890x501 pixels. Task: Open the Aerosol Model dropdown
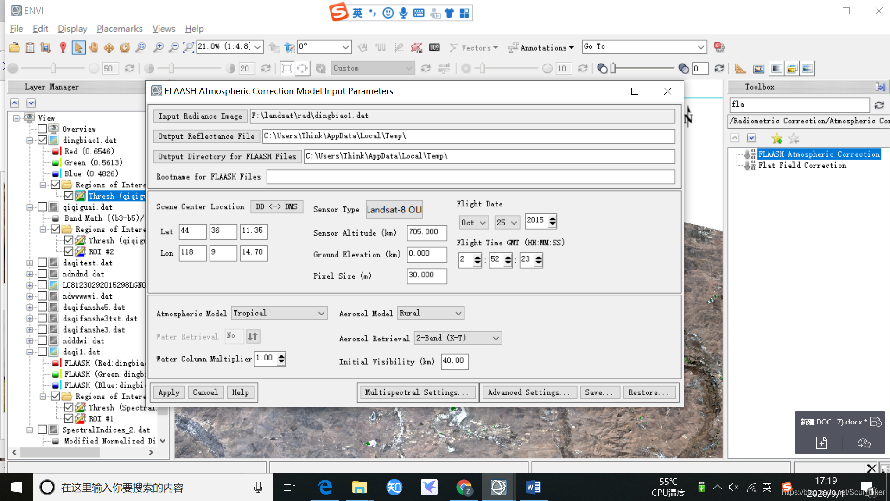[x=431, y=313]
